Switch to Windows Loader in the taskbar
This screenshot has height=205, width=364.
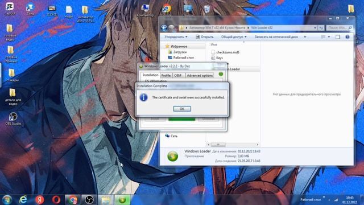pyautogui.click(x=122, y=200)
